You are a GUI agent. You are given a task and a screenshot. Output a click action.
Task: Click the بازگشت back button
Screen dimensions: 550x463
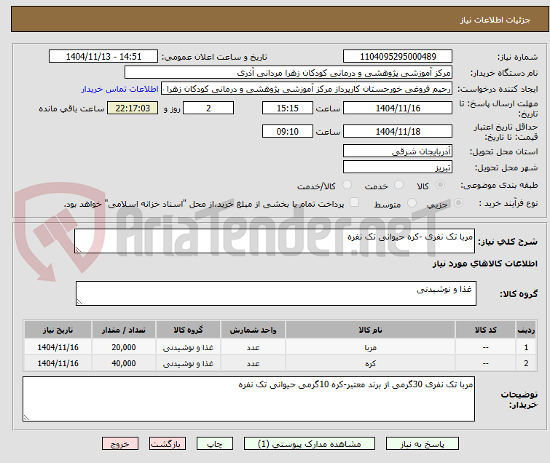click(x=167, y=444)
